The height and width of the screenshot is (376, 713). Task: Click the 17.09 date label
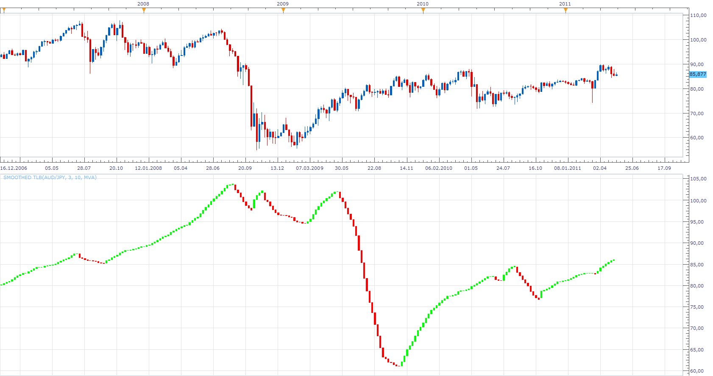tap(664, 168)
